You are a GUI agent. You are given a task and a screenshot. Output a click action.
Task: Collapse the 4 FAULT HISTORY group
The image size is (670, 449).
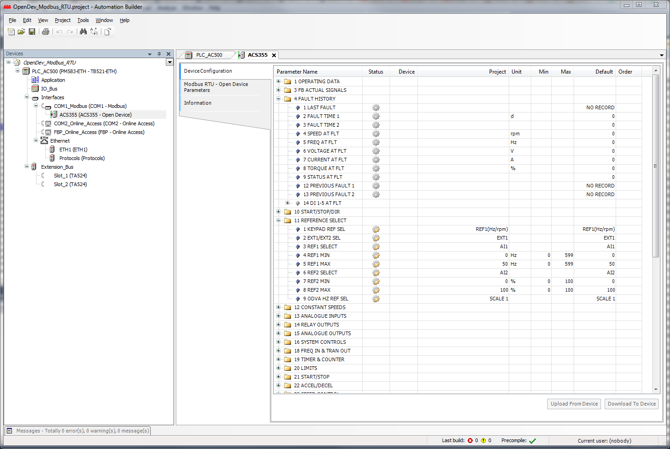279,99
